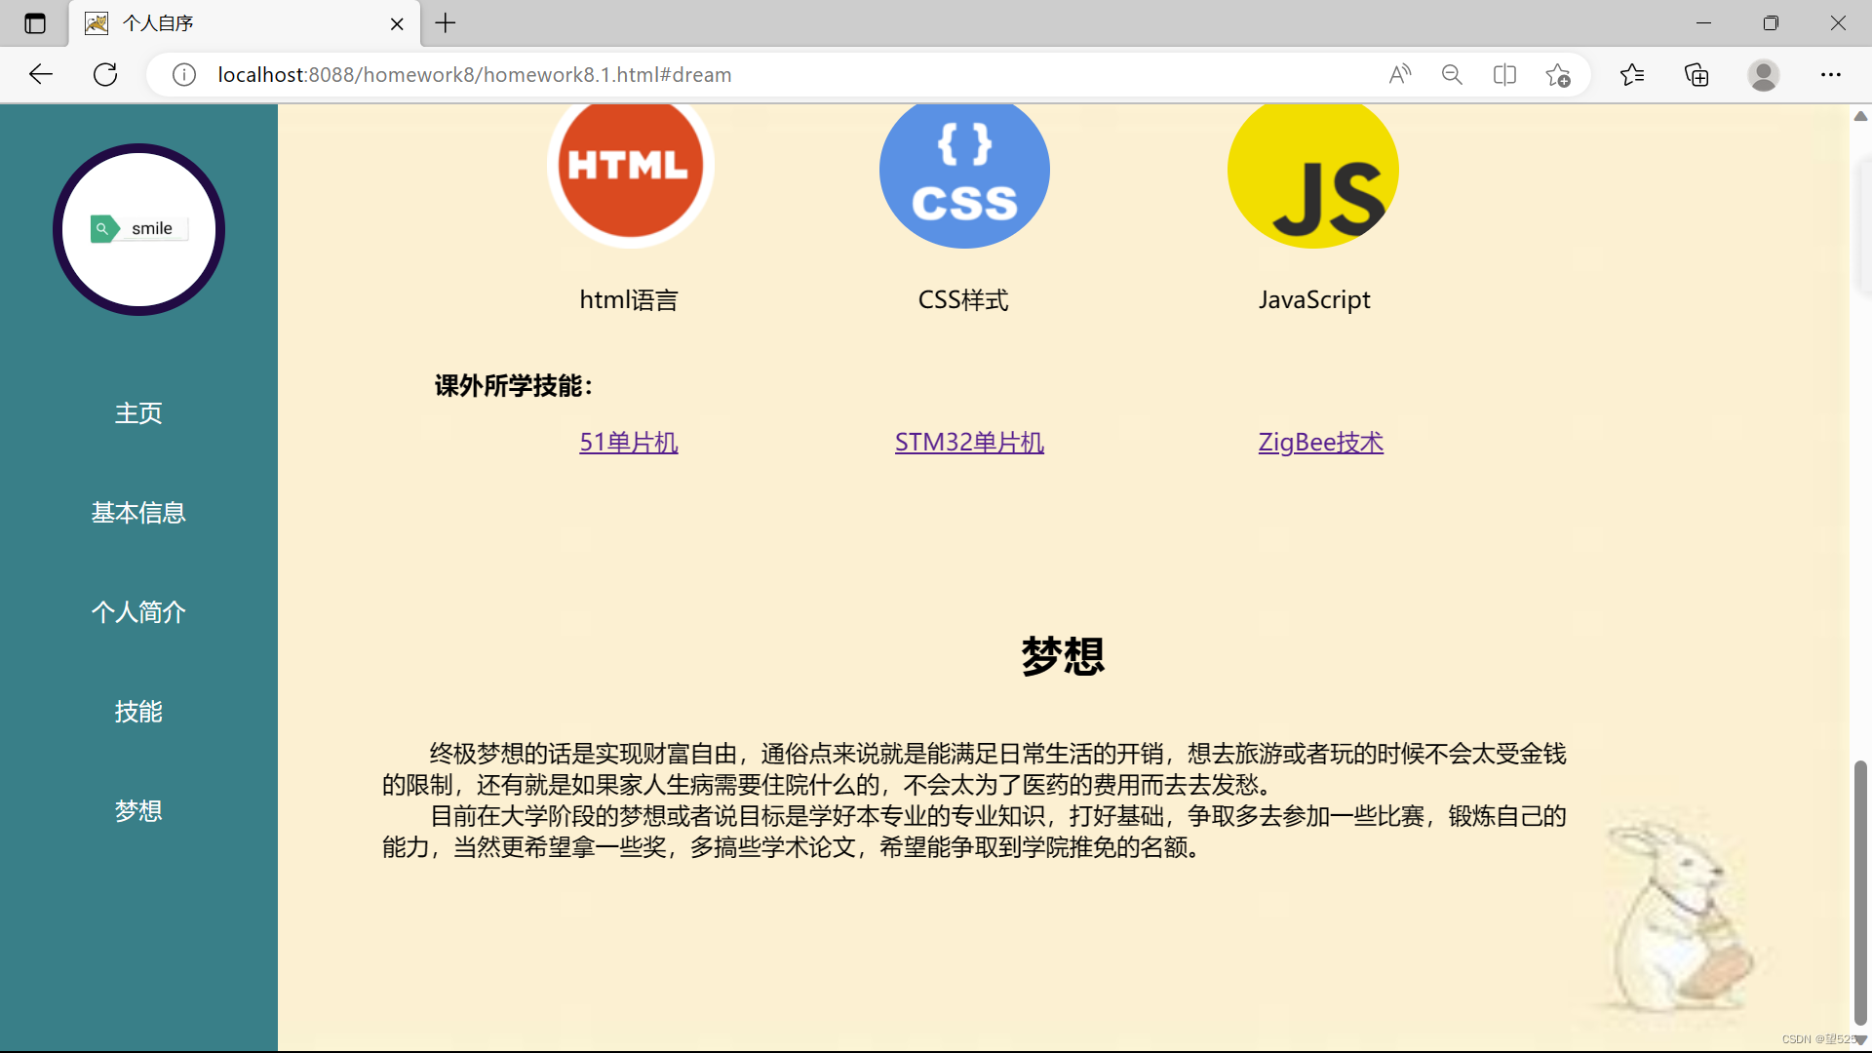This screenshot has height=1053, width=1872.
Task: Click the html语言 caption
Action: [x=629, y=300]
